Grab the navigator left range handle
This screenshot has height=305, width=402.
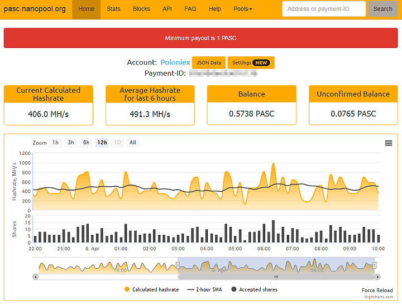point(178,265)
